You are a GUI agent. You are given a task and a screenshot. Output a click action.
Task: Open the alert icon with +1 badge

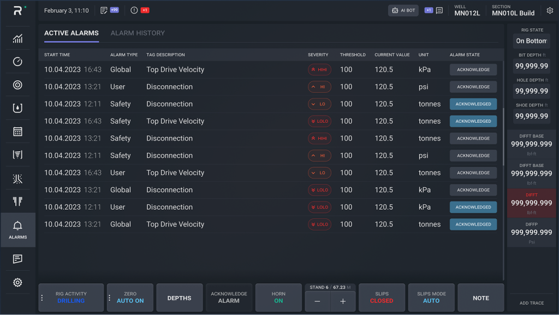point(140,10)
